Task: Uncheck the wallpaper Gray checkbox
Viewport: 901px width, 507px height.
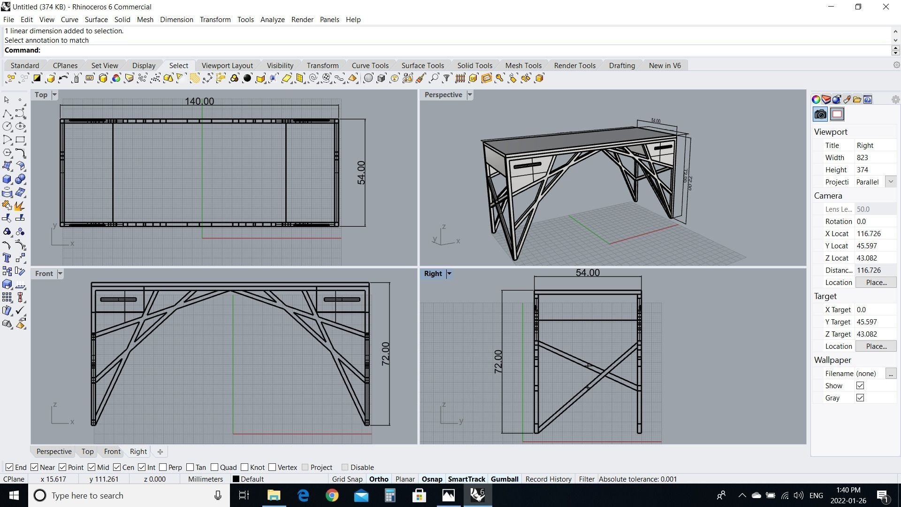Action: click(860, 398)
